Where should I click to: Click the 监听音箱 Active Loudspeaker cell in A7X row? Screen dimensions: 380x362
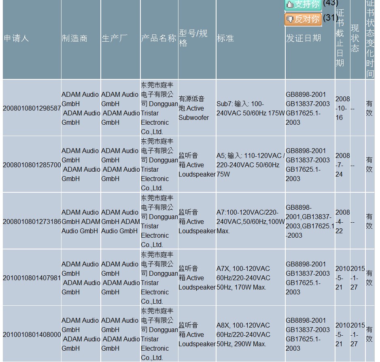[x=197, y=278]
